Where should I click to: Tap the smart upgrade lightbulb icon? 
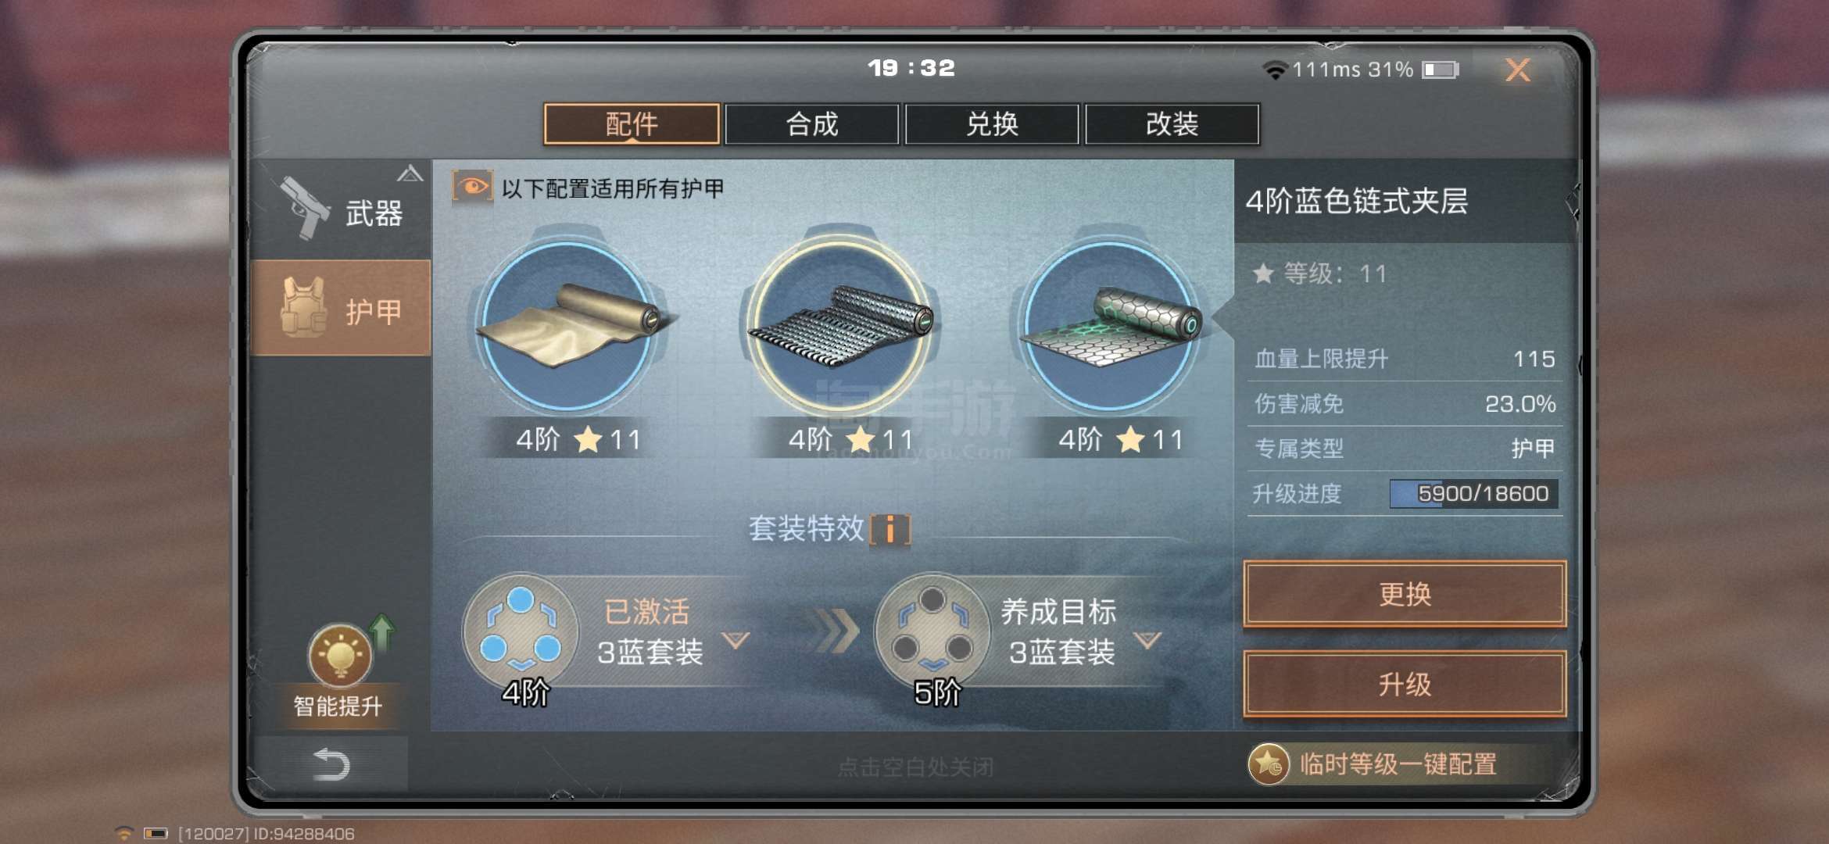click(x=340, y=654)
